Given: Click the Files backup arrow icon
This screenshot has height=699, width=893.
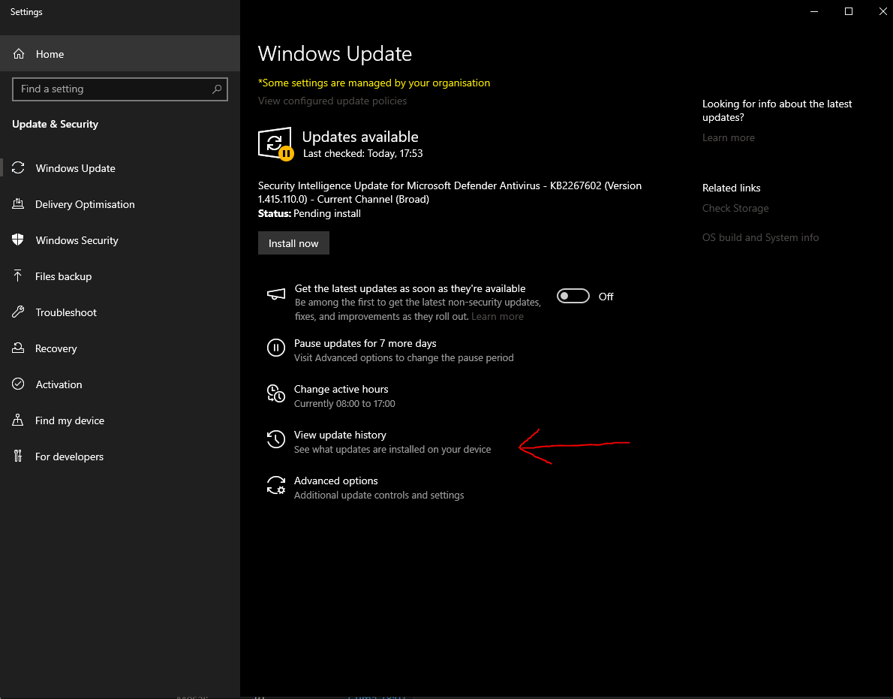Looking at the screenshot, I should pyautogui.click(x=18, y=276).
